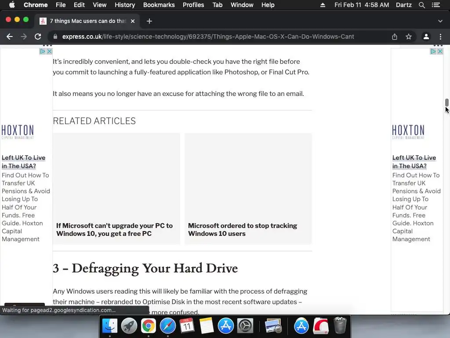Click the eject icon in menu bar
450x338 pixels.
pyautogui.click(x=323, y=5)
